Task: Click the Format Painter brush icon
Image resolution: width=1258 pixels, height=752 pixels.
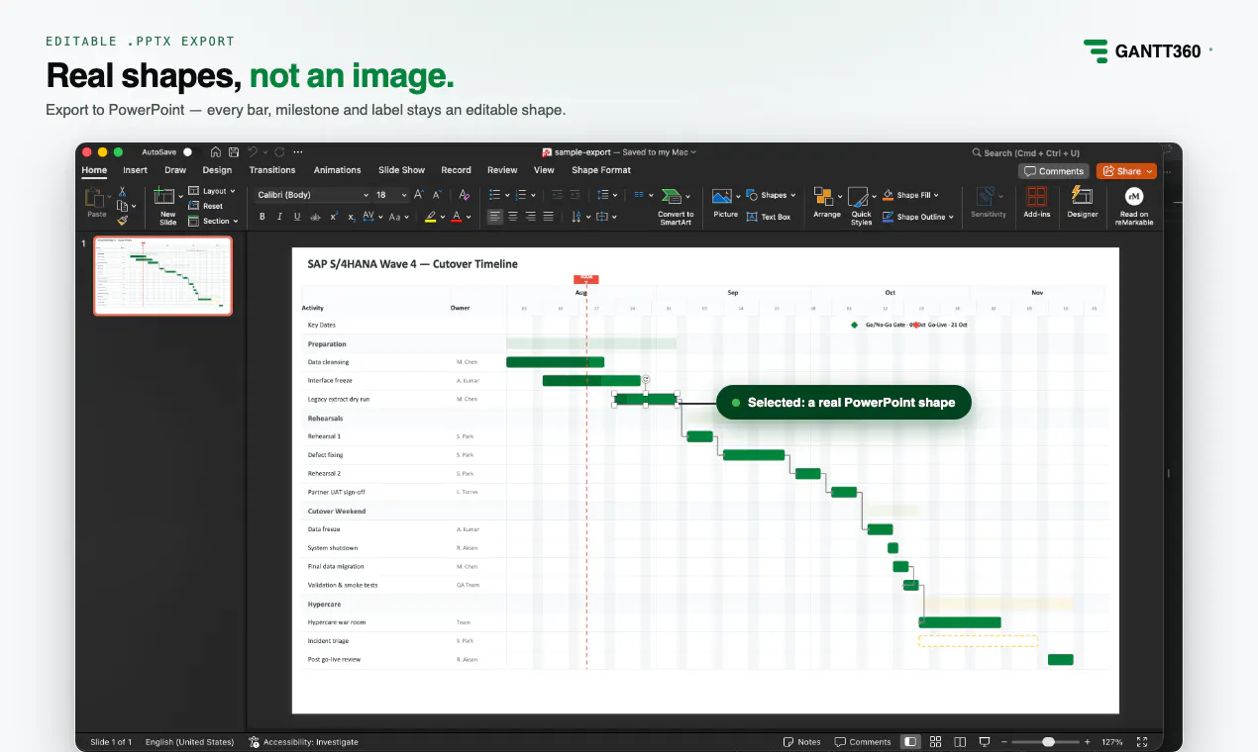Action: pos(123,221)
